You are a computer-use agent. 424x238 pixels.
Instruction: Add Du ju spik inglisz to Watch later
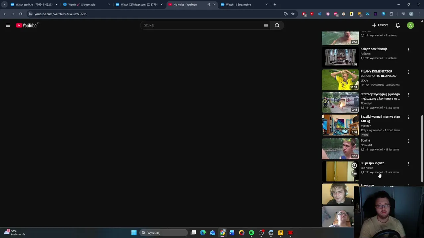click(x=354, y=166)
